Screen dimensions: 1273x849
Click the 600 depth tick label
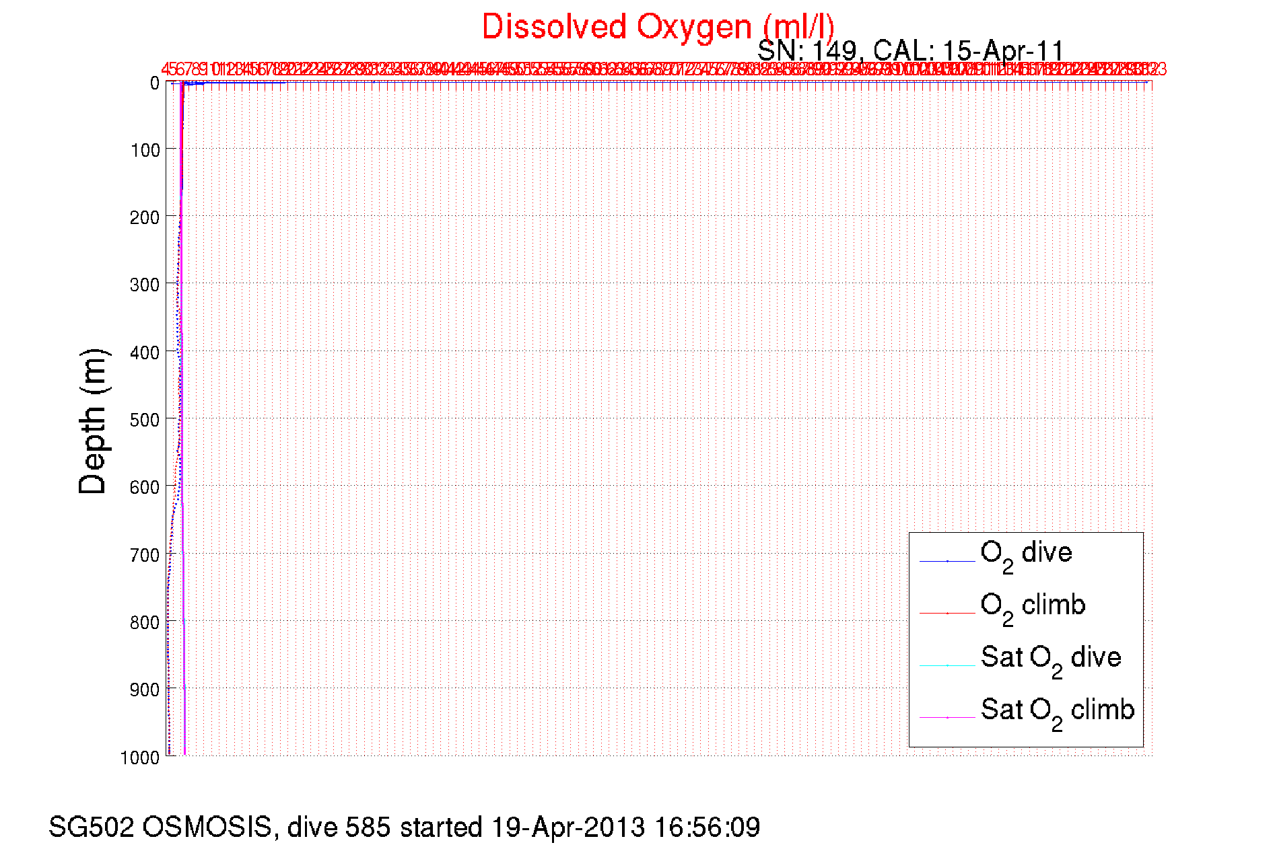coord(145,487)
